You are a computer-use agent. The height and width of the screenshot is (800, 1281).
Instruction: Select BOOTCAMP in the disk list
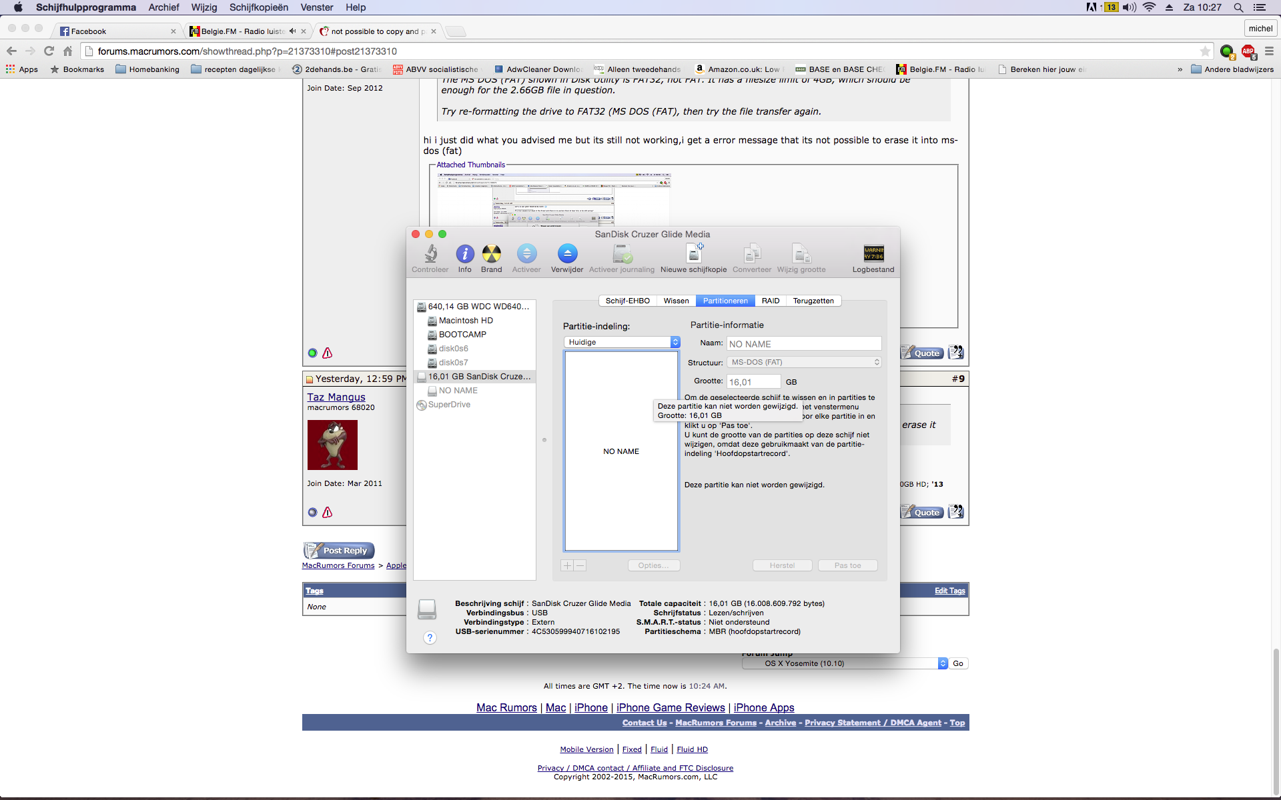[x=462, y=335]
